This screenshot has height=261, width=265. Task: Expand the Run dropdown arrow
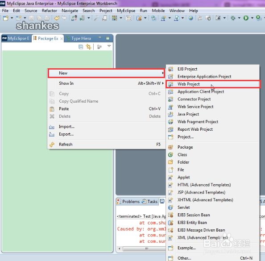253,18
